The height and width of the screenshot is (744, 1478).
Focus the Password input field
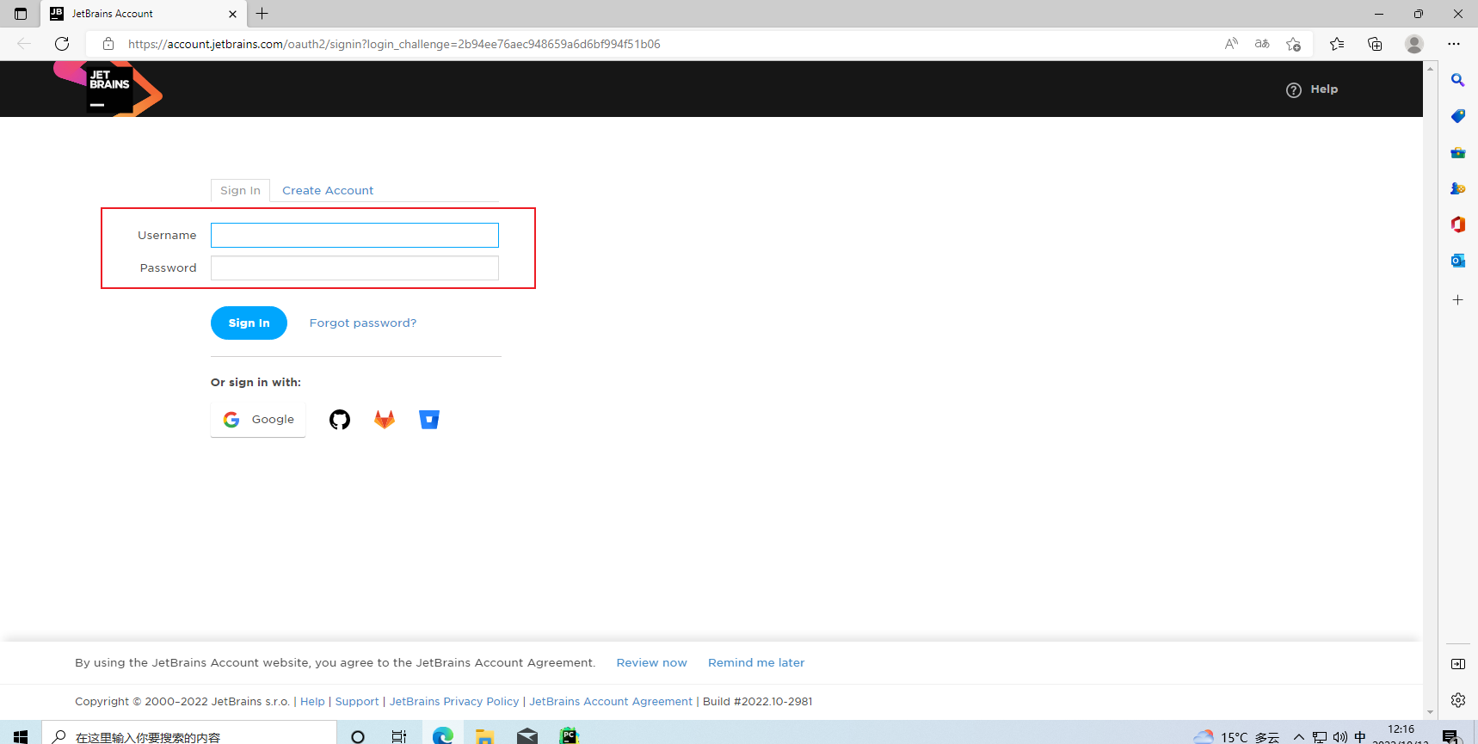[354, 268]
